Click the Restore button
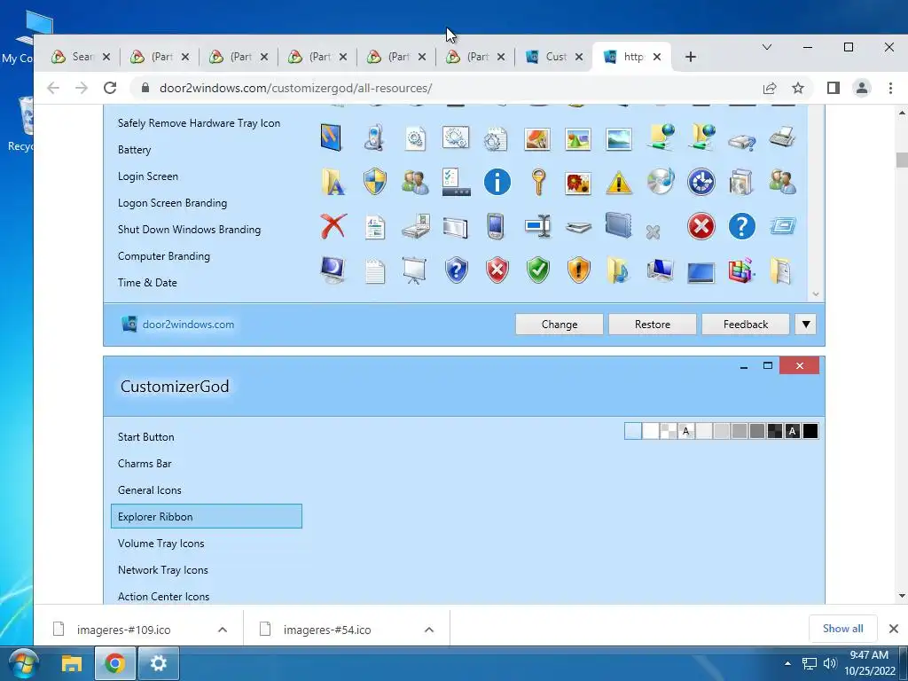This screenshot has height=681, width=908. coord(652,325)
